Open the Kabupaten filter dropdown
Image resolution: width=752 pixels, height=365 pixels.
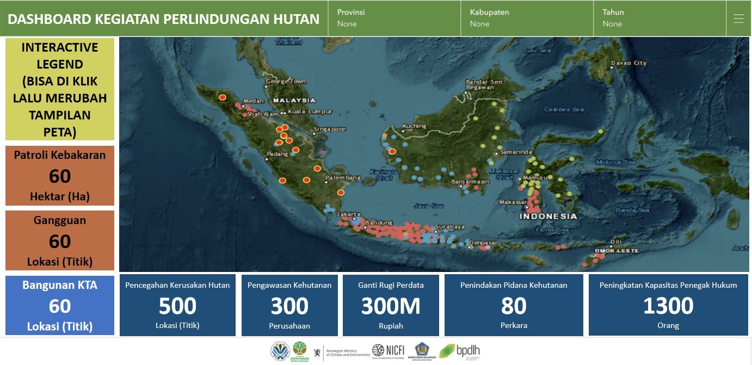point(527,18)
